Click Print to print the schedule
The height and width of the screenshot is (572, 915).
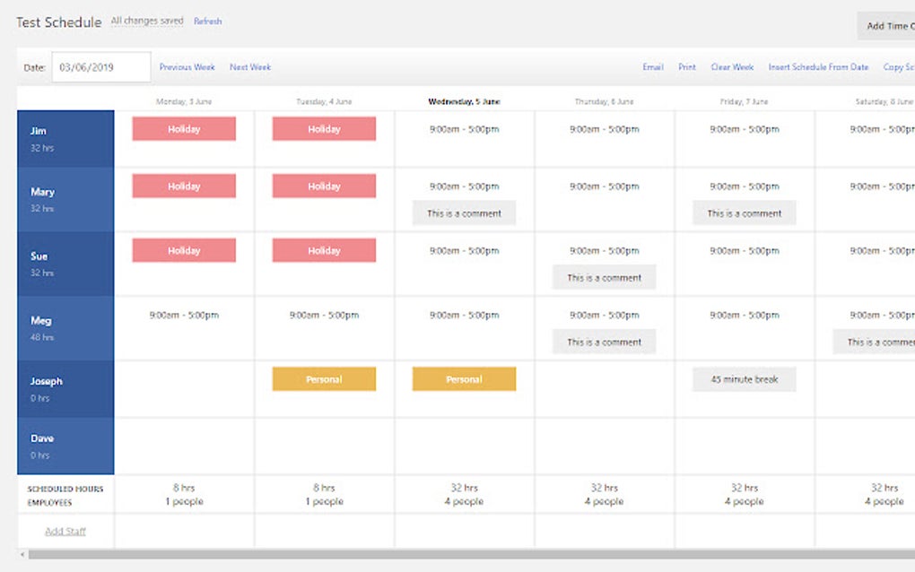[686, 66]
